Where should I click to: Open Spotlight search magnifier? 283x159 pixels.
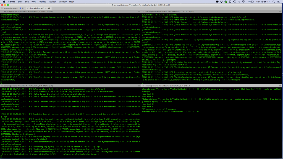[x=274, y=2]
